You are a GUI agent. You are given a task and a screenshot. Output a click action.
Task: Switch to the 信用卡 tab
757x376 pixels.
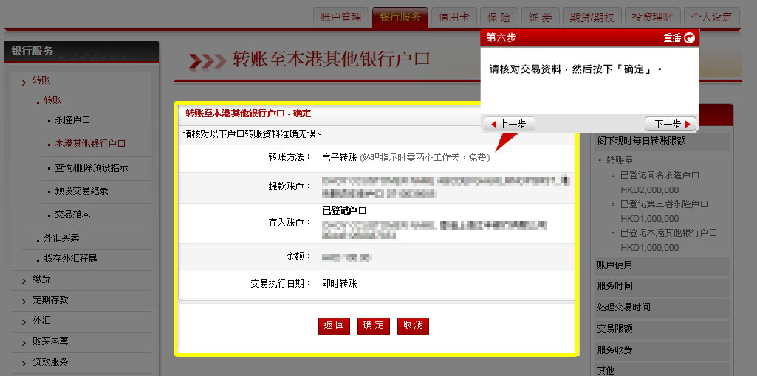[453, 17]
